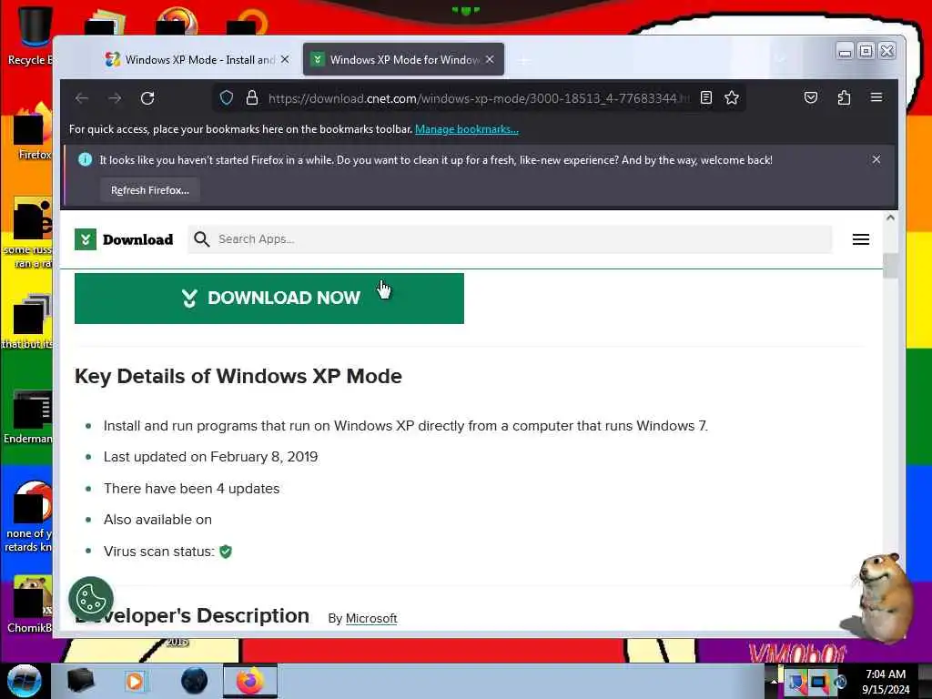Open the Windows Start orb
932x699 pixels.
[x=25, y=681]
